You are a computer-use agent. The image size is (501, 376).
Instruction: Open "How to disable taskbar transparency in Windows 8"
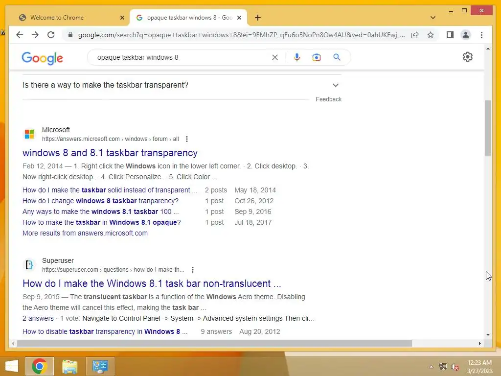point(105,331)
